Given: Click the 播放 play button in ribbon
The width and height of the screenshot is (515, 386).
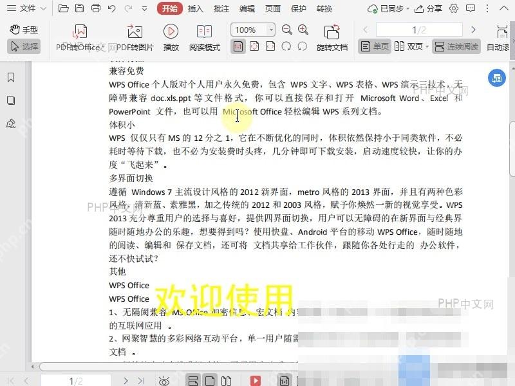Looking at the screenshot, I should click(171, 38).
